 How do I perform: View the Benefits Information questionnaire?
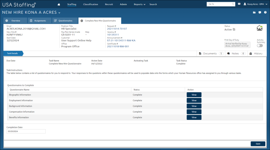pos(194,117)
